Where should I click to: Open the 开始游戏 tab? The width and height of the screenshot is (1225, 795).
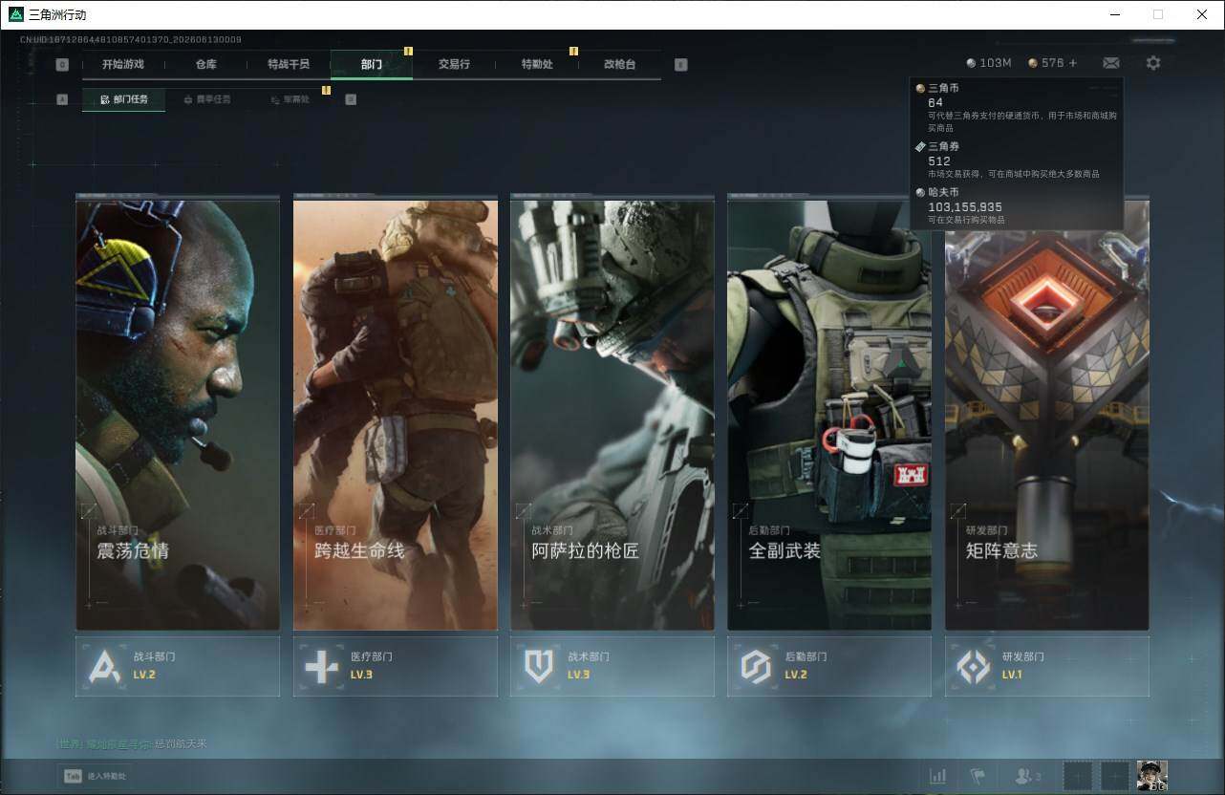click(123, 64)
